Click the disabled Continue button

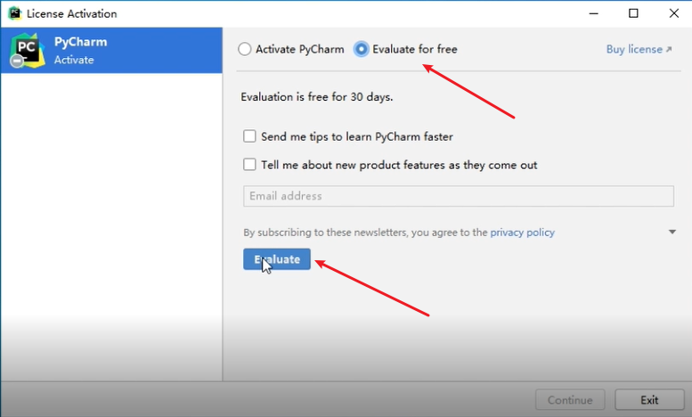pos(570,400)
